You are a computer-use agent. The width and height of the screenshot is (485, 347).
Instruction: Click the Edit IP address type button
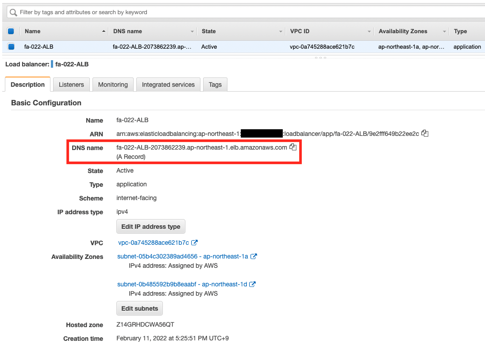coord(150,227)
